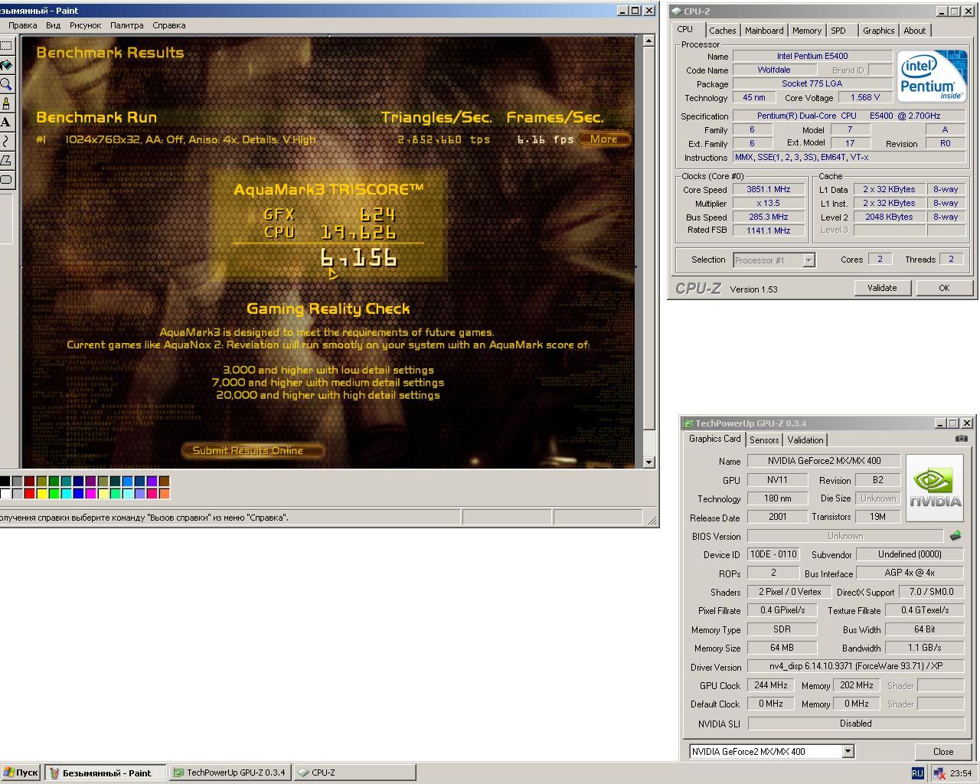Click the Paint vertical scrollbar thumb
Image resolution: width=980 pixels, height=784 pixels.
click(648, 237)
